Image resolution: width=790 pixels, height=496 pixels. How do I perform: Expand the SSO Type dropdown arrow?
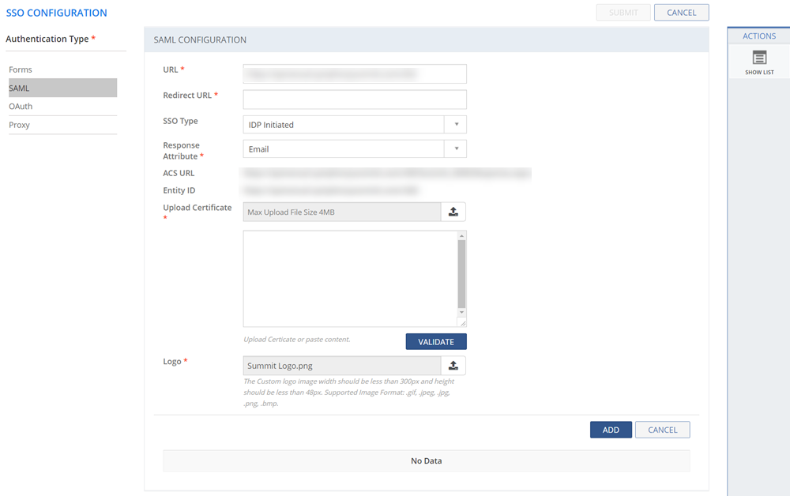tap(456, 125)
